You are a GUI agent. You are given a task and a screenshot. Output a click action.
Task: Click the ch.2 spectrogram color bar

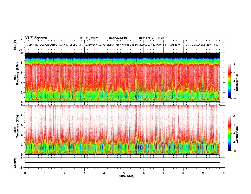229,133
